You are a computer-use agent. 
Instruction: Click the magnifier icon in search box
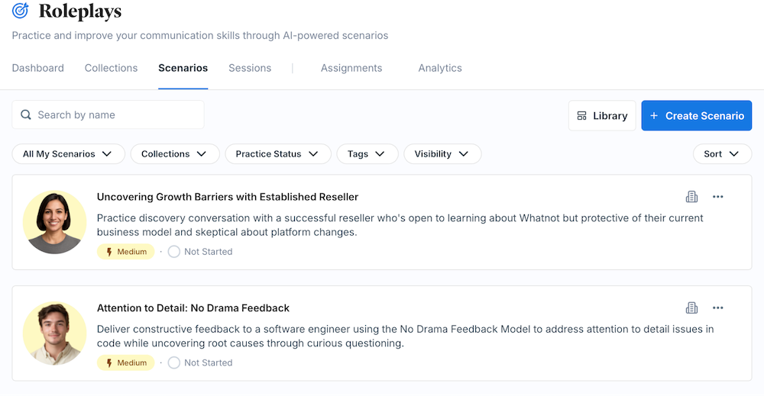click(x=26, y=115)
